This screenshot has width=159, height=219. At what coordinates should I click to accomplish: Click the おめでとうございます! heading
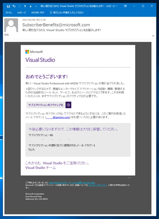(47, 77)
